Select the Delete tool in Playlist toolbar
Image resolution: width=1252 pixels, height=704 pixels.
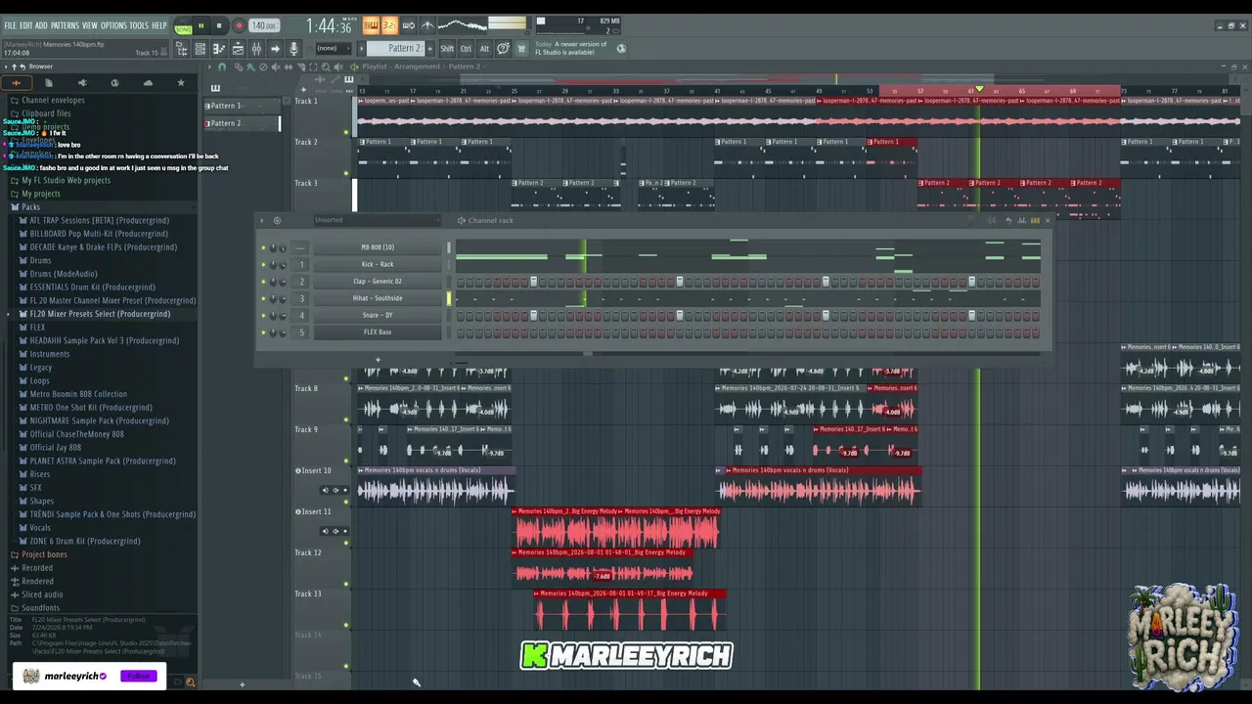[x=262, y=66]
